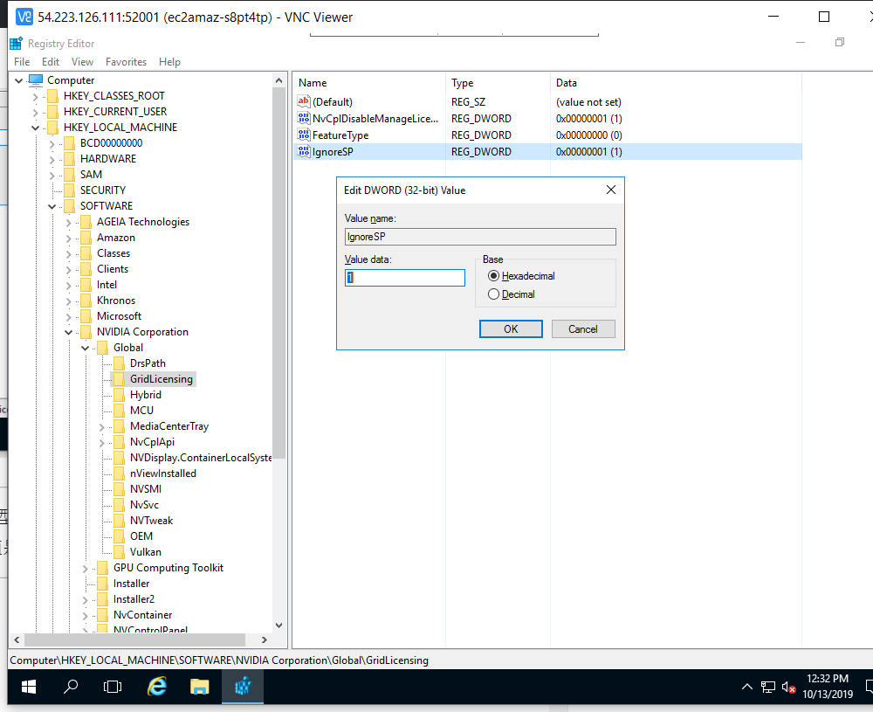
Task: Open Internet Explorer from the taskbar
Action: click(158, 687)
